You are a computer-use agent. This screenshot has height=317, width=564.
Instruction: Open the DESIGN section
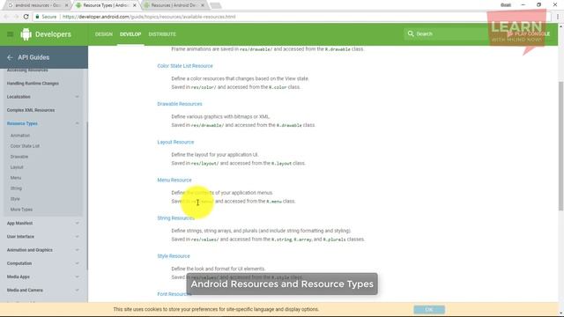pyautogui.click(x=104, y=34)
